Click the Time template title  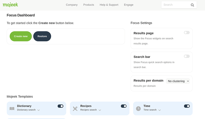point(147,106)
